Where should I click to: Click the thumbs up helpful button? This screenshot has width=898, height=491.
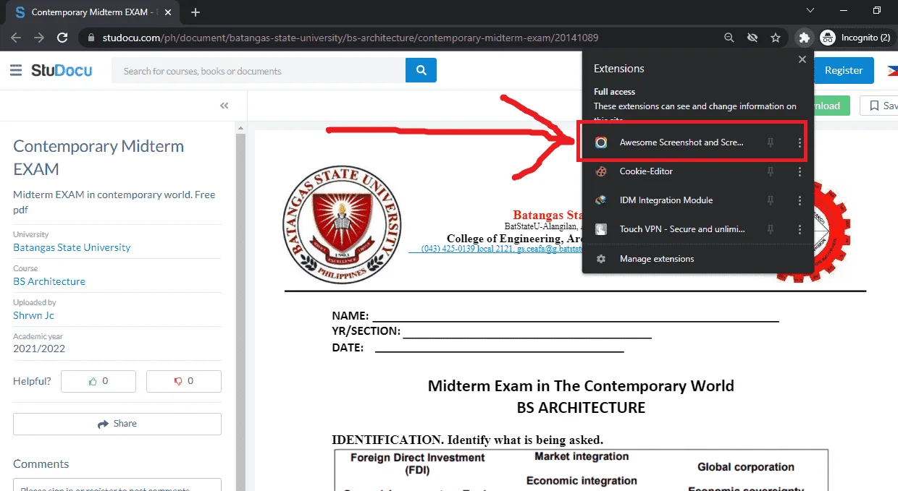coord(98,381)
